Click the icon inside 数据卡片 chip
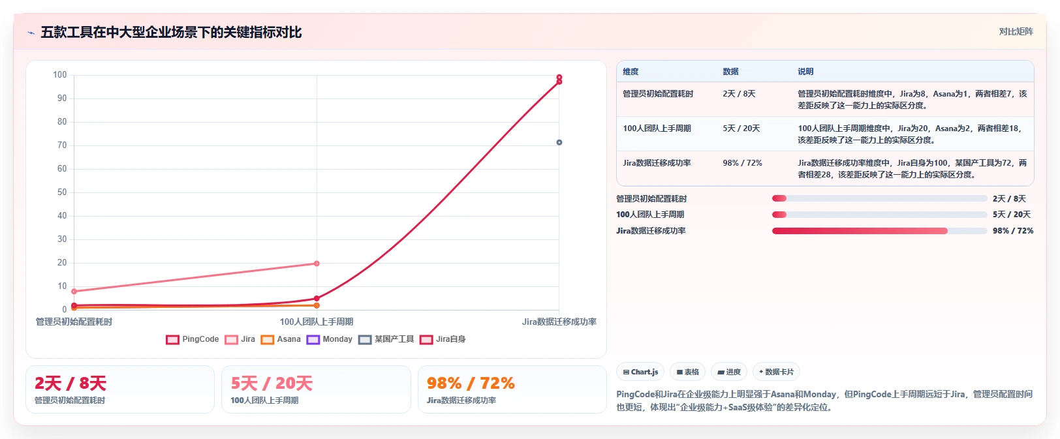 (x=761, y=372)
